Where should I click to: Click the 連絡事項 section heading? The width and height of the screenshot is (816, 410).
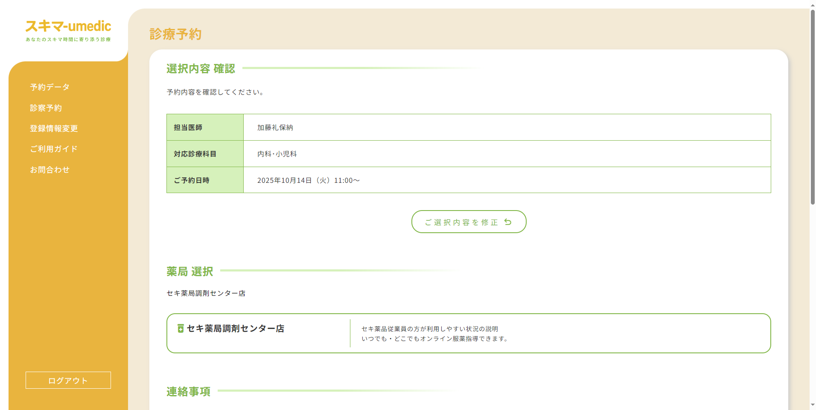(x=188, y=392)
